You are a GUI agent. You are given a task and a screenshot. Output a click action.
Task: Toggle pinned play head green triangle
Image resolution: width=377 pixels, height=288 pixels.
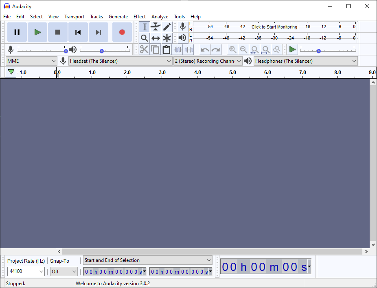click(11, 72)
